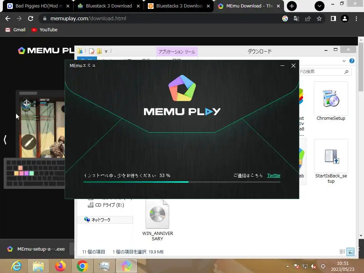364x273 pixels.
Task: Minimize the MEmu installer window
Action: point(282,66)
